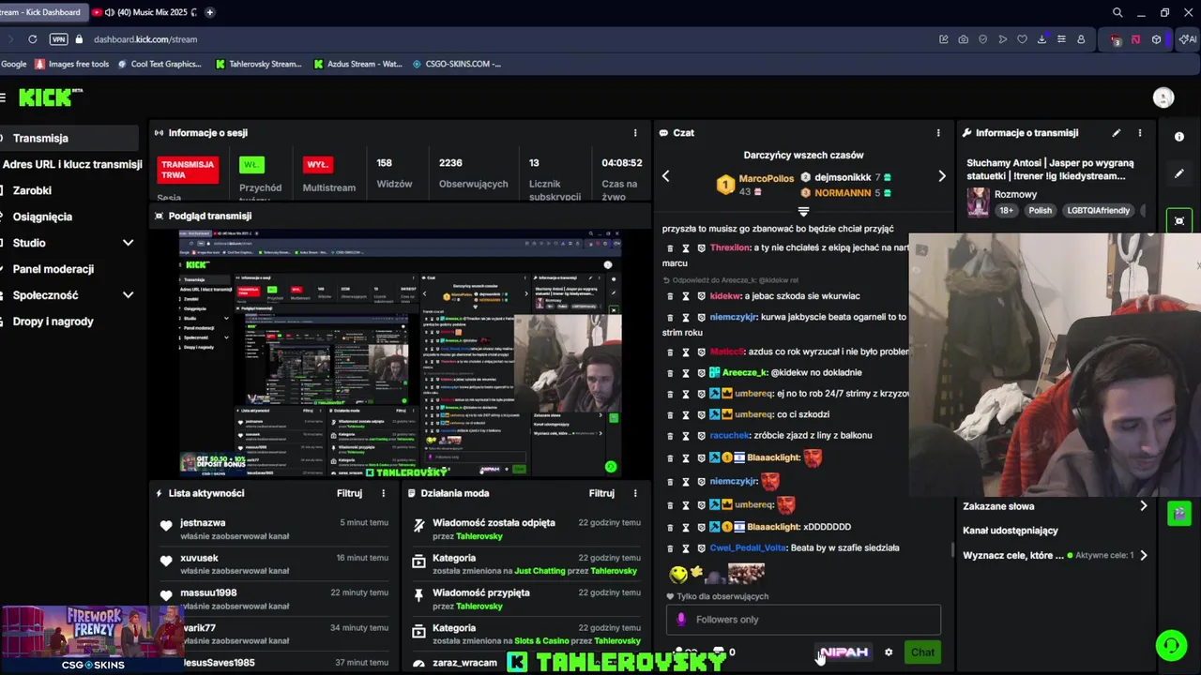Open Działania moda three-dot menu
The height and width of the screenshot is (675, 1201).
(x=635, y=493)
